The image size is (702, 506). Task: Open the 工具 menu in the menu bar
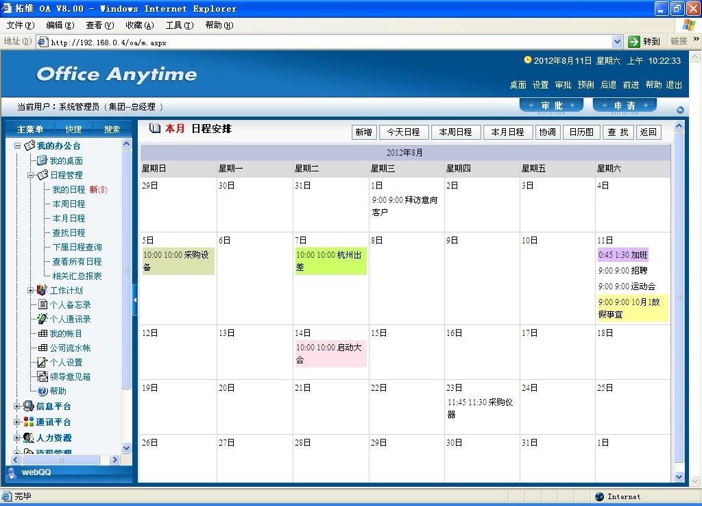(x=178, y=25)
